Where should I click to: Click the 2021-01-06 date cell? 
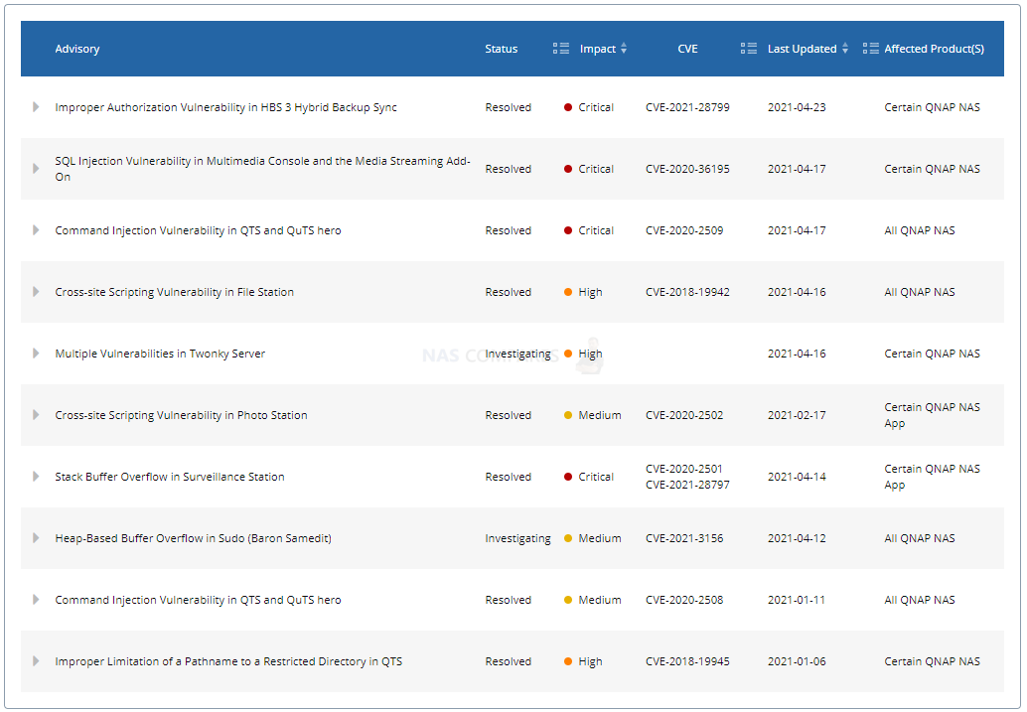(x=797, y=661)
